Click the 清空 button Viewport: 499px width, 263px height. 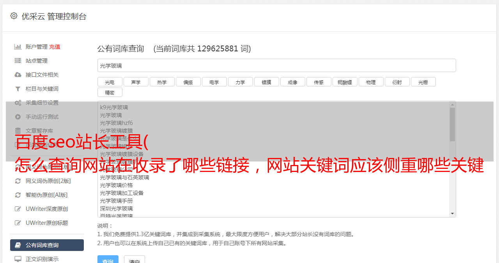pos(134,259)
